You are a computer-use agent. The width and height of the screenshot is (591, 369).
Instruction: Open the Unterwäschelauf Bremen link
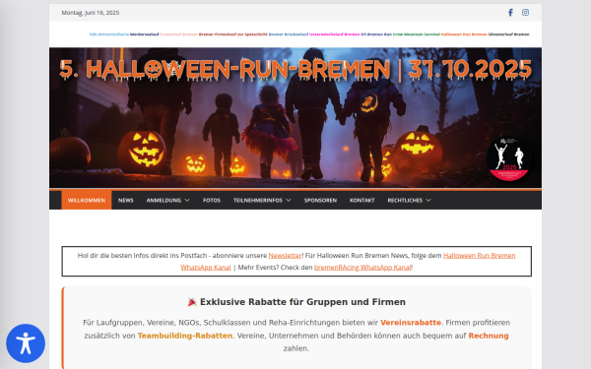click(334, 34)
